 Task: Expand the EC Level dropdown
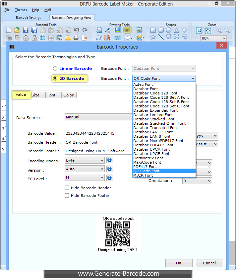click(x=85, y=178)
